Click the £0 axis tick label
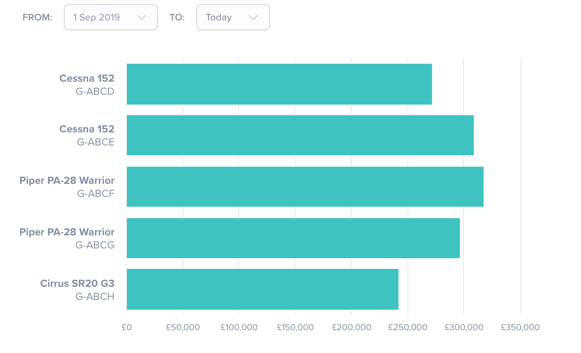The height and width of the screenshot is (353, 581). tap(127, 327)
